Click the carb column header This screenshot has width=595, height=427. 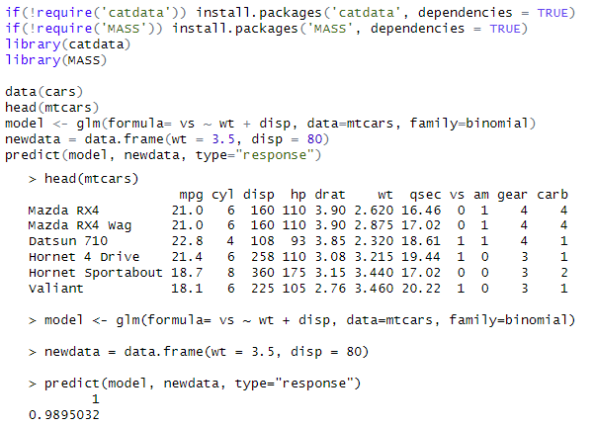[552, 195]
